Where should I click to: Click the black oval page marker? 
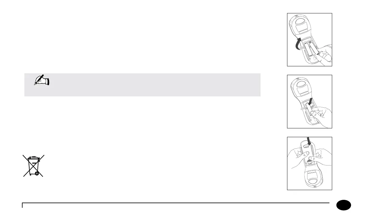click(x=344, y=206)
